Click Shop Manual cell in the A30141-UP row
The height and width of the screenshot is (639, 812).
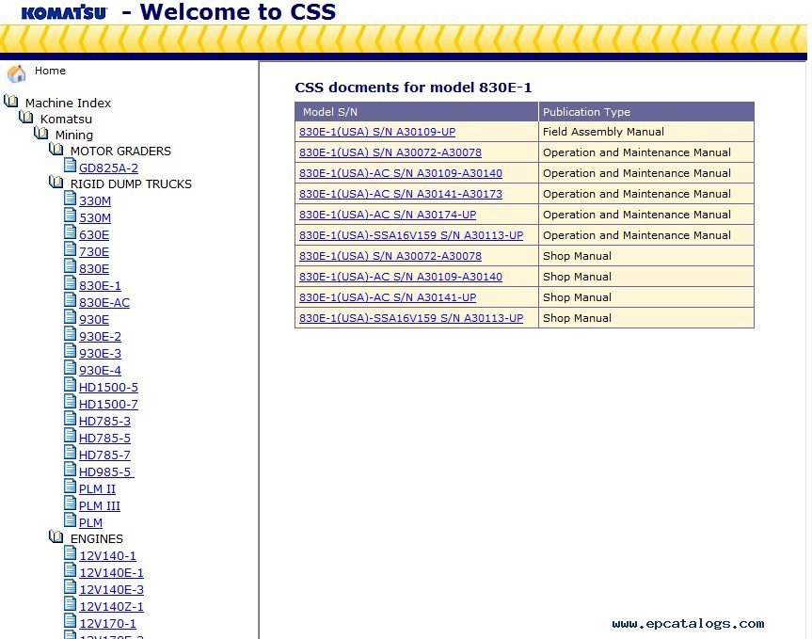pyautogui.click(x=646, y=297)
